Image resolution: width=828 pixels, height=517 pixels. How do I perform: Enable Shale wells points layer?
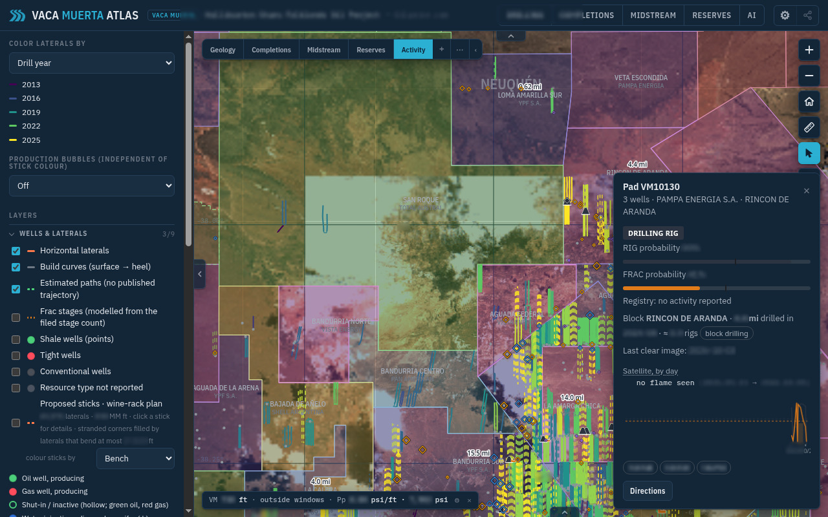pyautogui.click(x=16, y=339)
